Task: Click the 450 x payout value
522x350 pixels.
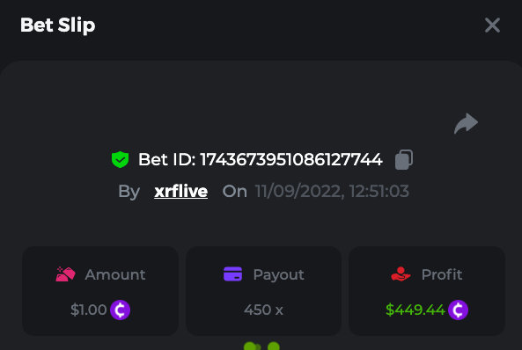Action: [263, 310]
